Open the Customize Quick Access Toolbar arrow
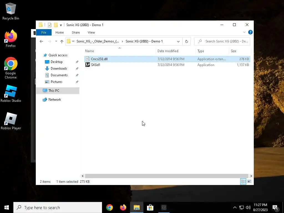Image resolution: width=284 pixels, height=213 pixels. coord(61,25)
